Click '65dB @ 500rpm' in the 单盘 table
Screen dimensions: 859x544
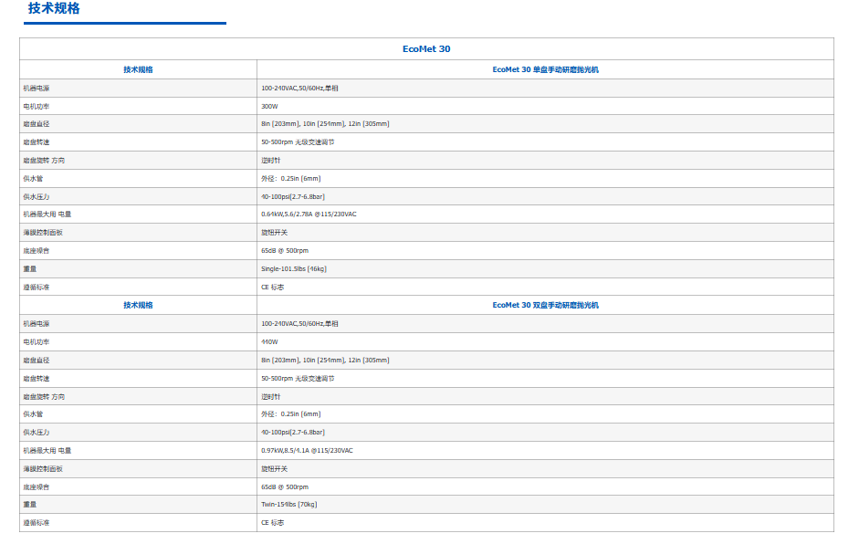click(285, 251)
